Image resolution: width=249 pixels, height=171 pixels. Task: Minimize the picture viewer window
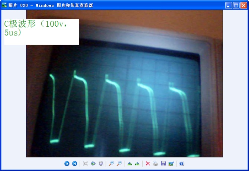coord(229,6)
